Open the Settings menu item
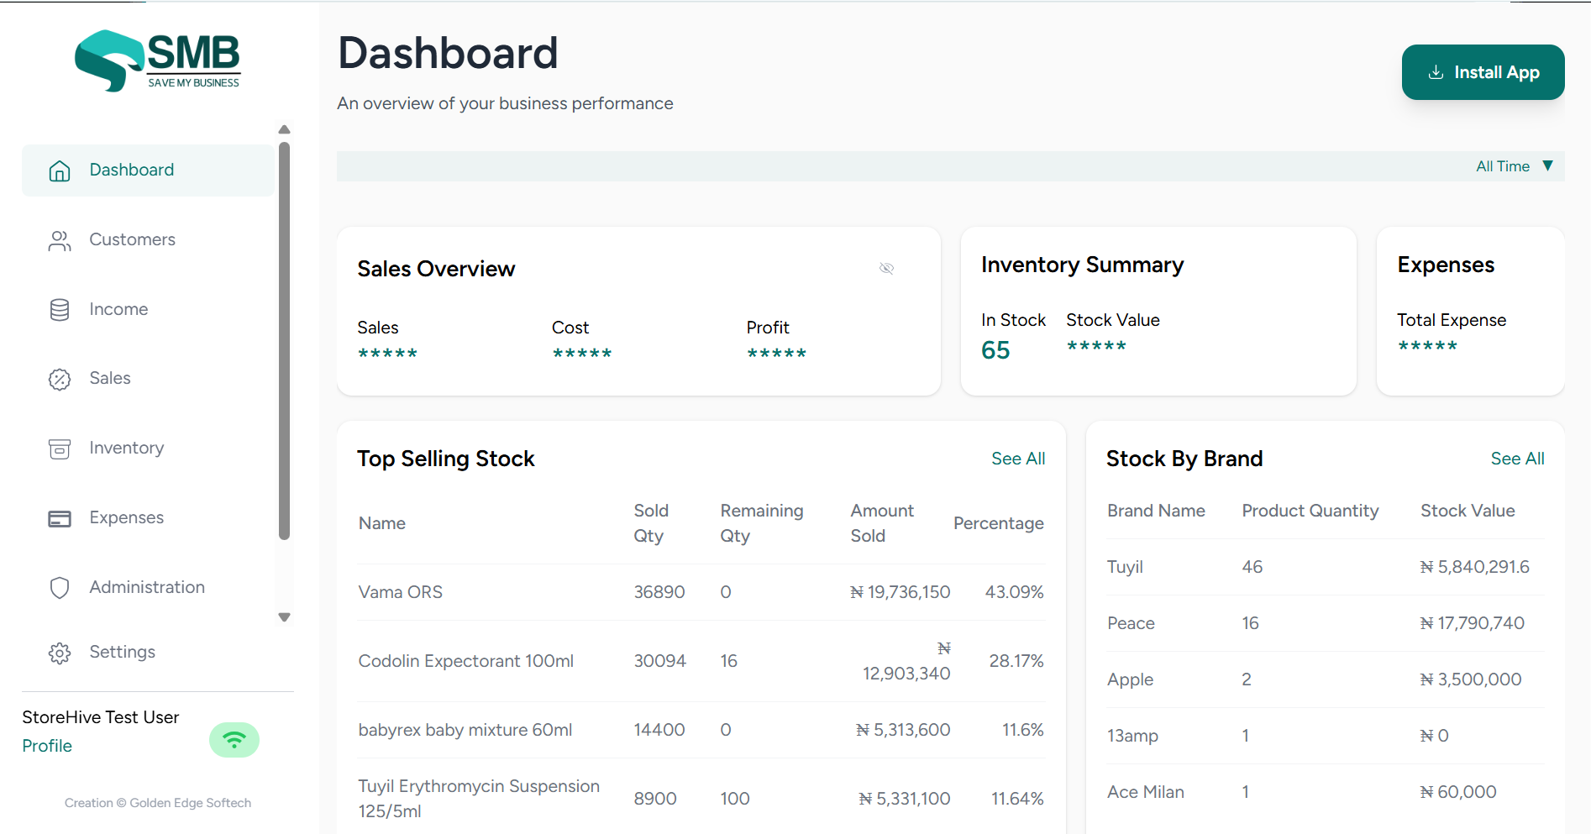 (x=148, y=653)
